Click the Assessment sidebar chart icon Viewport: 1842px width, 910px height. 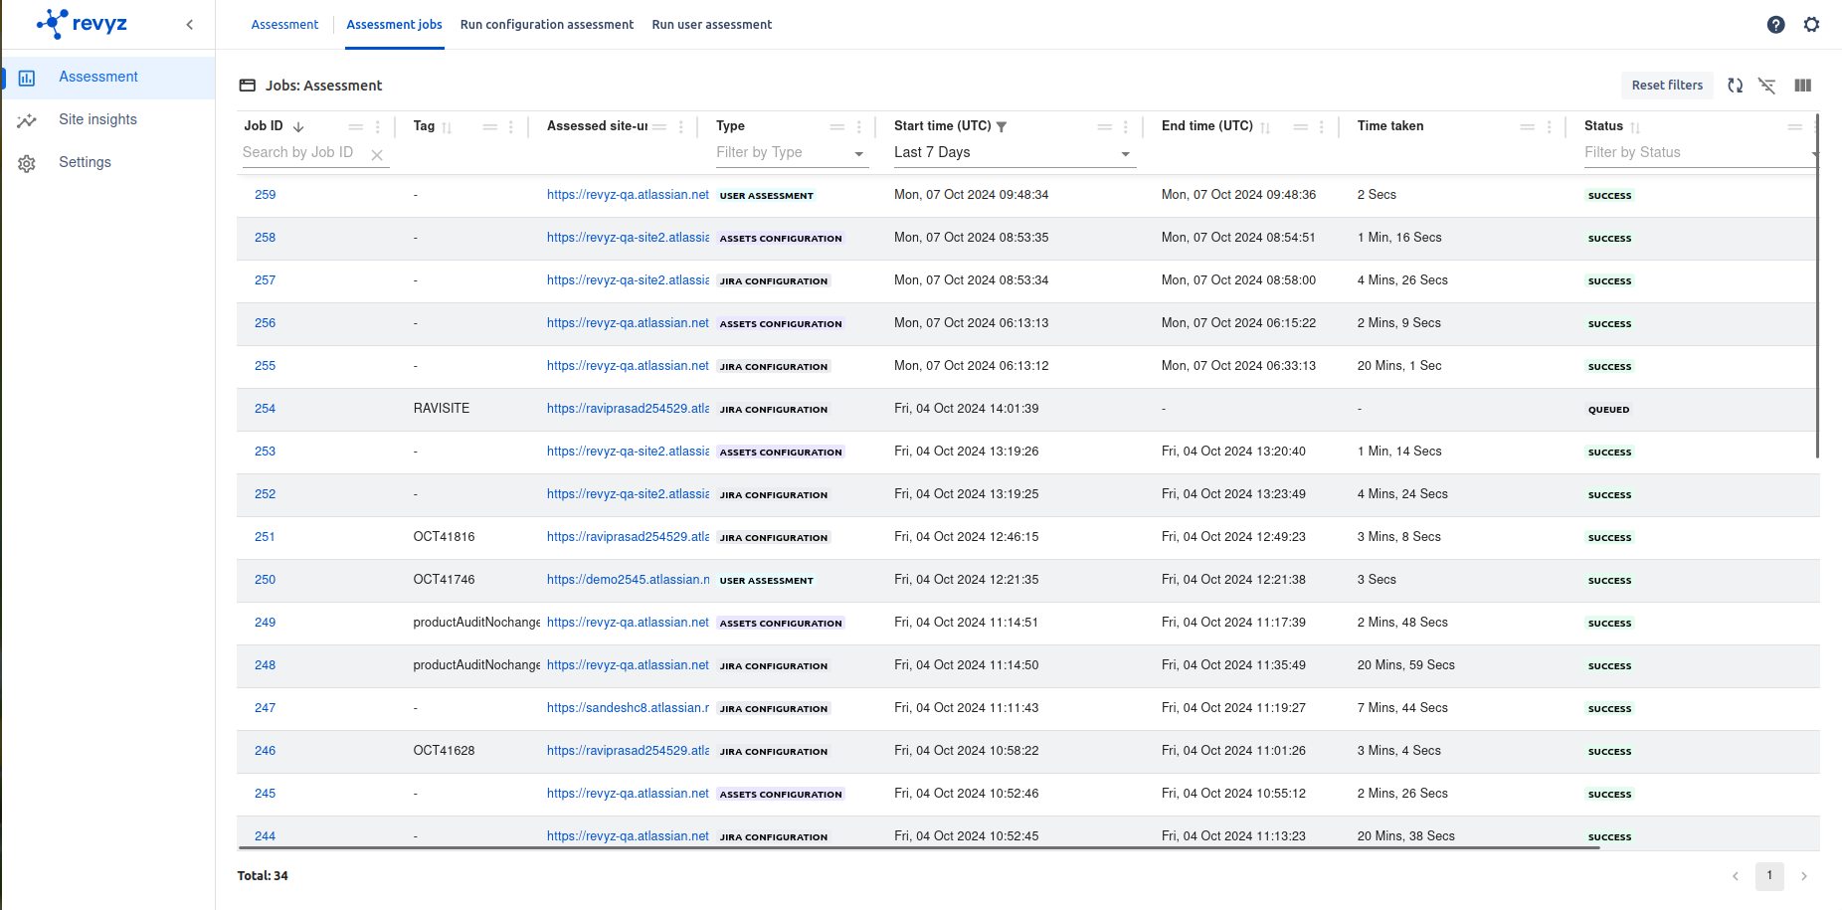pos(27,78)
